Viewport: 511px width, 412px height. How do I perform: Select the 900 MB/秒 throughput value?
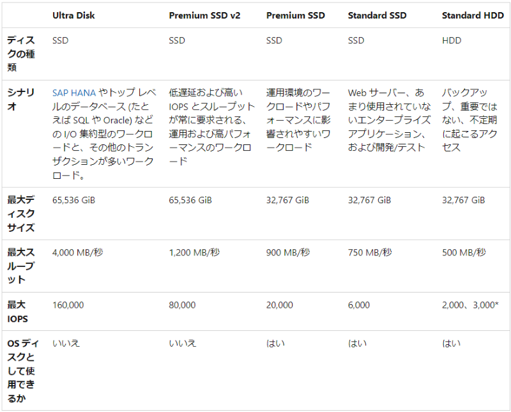click(x=288, y=252)
